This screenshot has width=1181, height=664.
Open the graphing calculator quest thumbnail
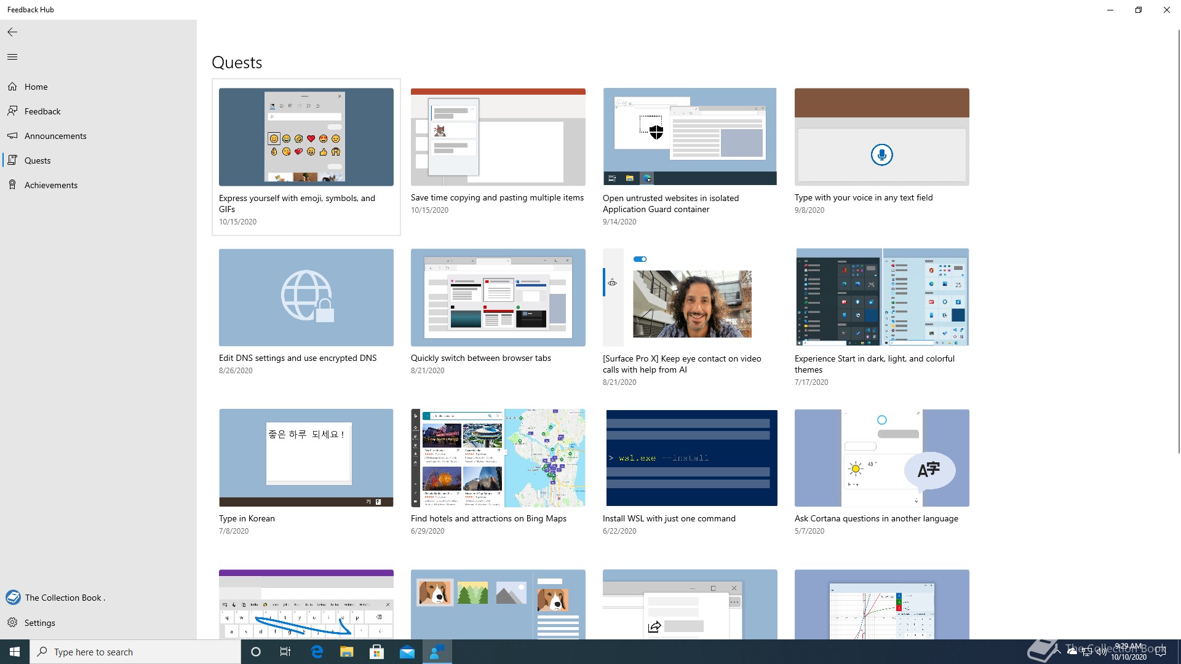[882, 604]
